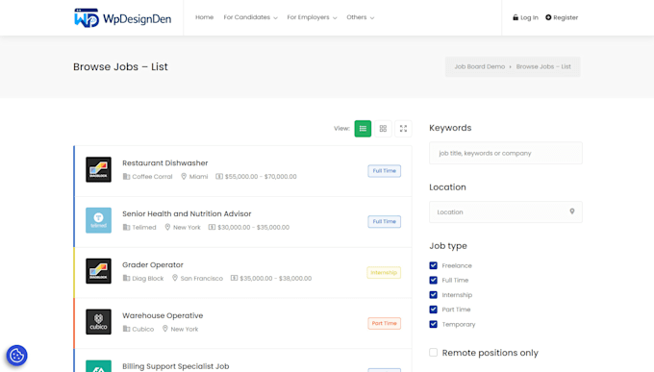Open Job Board Demo breadcrumb

tap(480, 66)
